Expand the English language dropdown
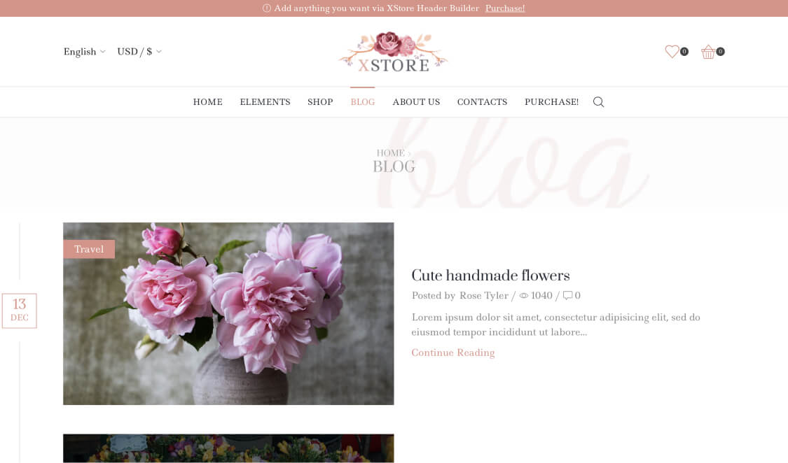Viewport: 788px width, 463px height. click(85, 52)
